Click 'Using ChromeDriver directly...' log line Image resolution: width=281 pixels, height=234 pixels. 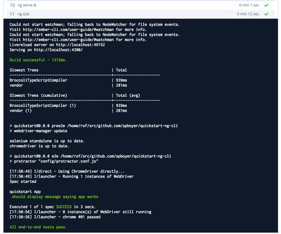click(x=67, y=171)
